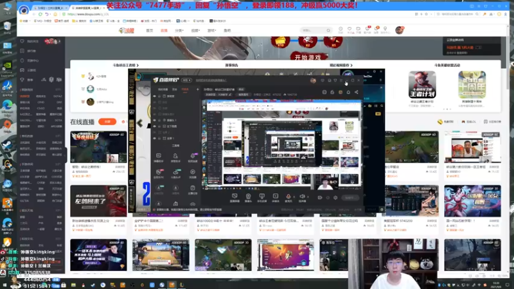This screenshot has height=289, width=514.
Task: Toggle the lock icon on the first source row
Action: (x=159, y=96)
